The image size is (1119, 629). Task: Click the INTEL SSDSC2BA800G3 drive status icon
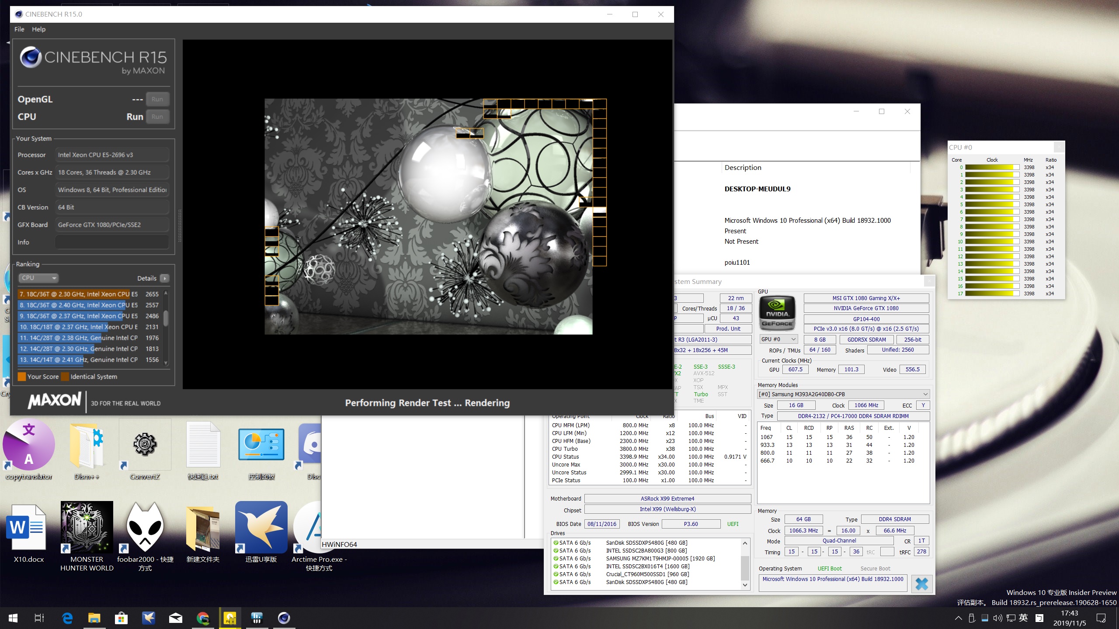pos(556,551)
